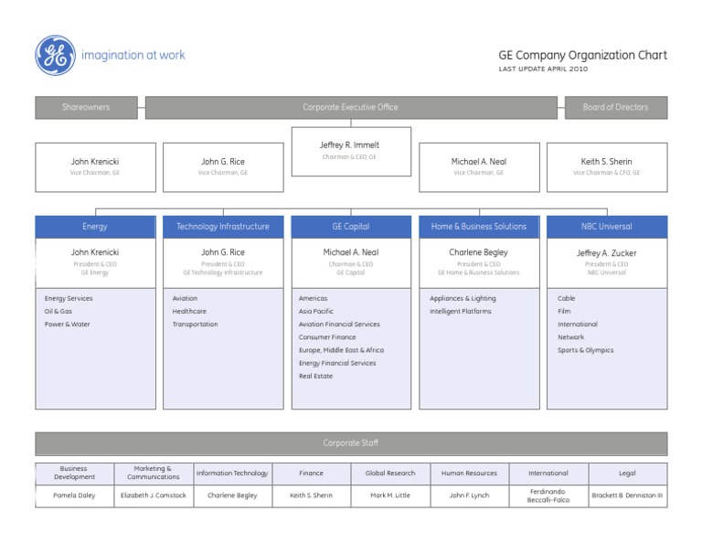Click 'Sports & Olympics' item
Viewport: 702px width, 543px height.
point(586,350)
